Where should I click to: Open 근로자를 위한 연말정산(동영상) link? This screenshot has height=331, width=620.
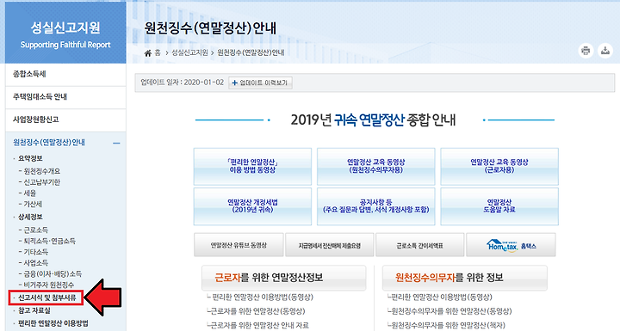pyautogui.click(x=257, y=311)
